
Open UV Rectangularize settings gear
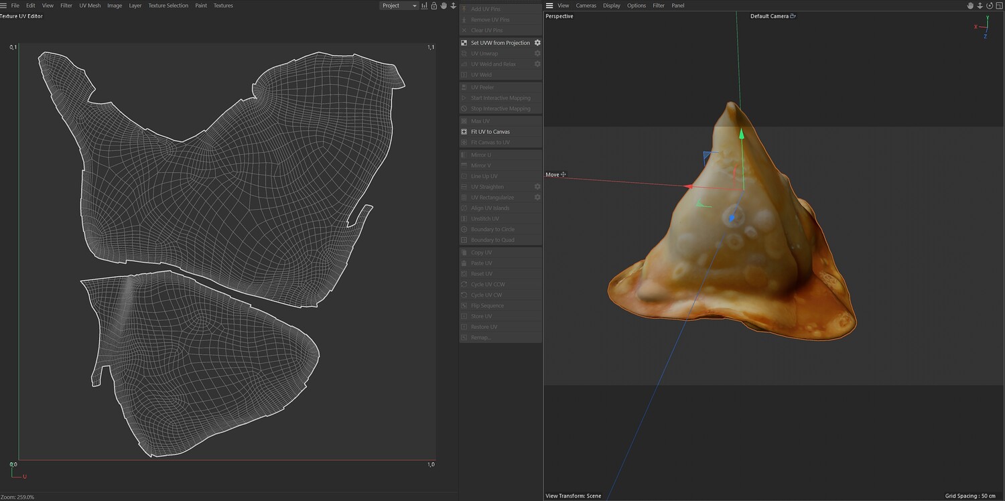pos(537,198)
